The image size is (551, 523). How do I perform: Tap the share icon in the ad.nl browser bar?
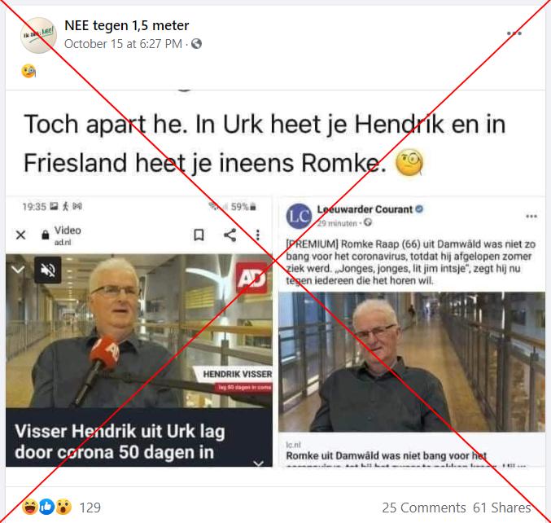click(230, 235)
